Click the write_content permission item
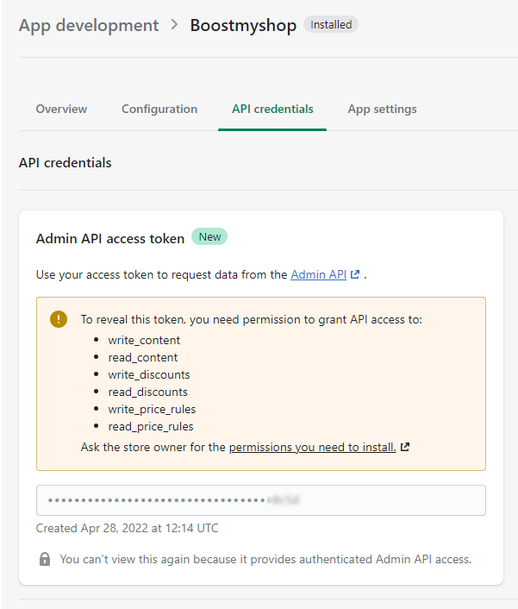The width and height of the screenshot is (518, 609). coord(144,340)
